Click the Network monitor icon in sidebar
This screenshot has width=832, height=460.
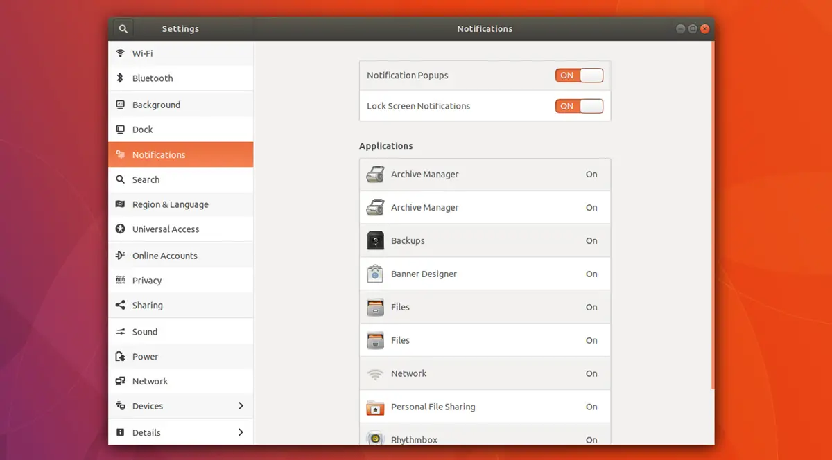point(120,382)
